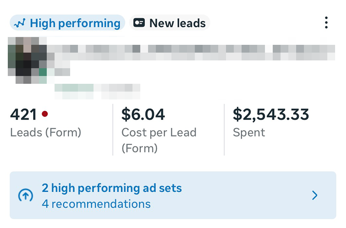
Task: Click the blurred green status text below title
Action: point(74,90)
